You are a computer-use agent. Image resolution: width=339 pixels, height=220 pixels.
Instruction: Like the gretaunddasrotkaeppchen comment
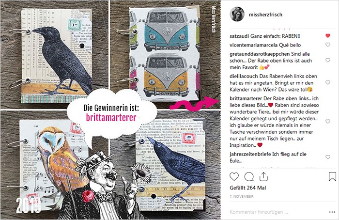[328, 60]
